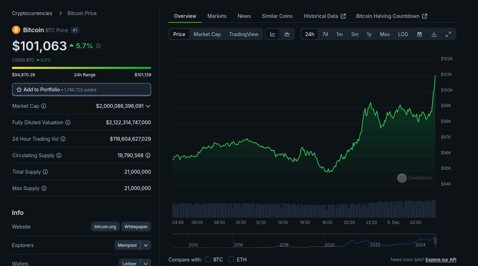Viewport: 478px width, 266px height.
Task: Open the Similar Coins tab
Action: point(277,16)
